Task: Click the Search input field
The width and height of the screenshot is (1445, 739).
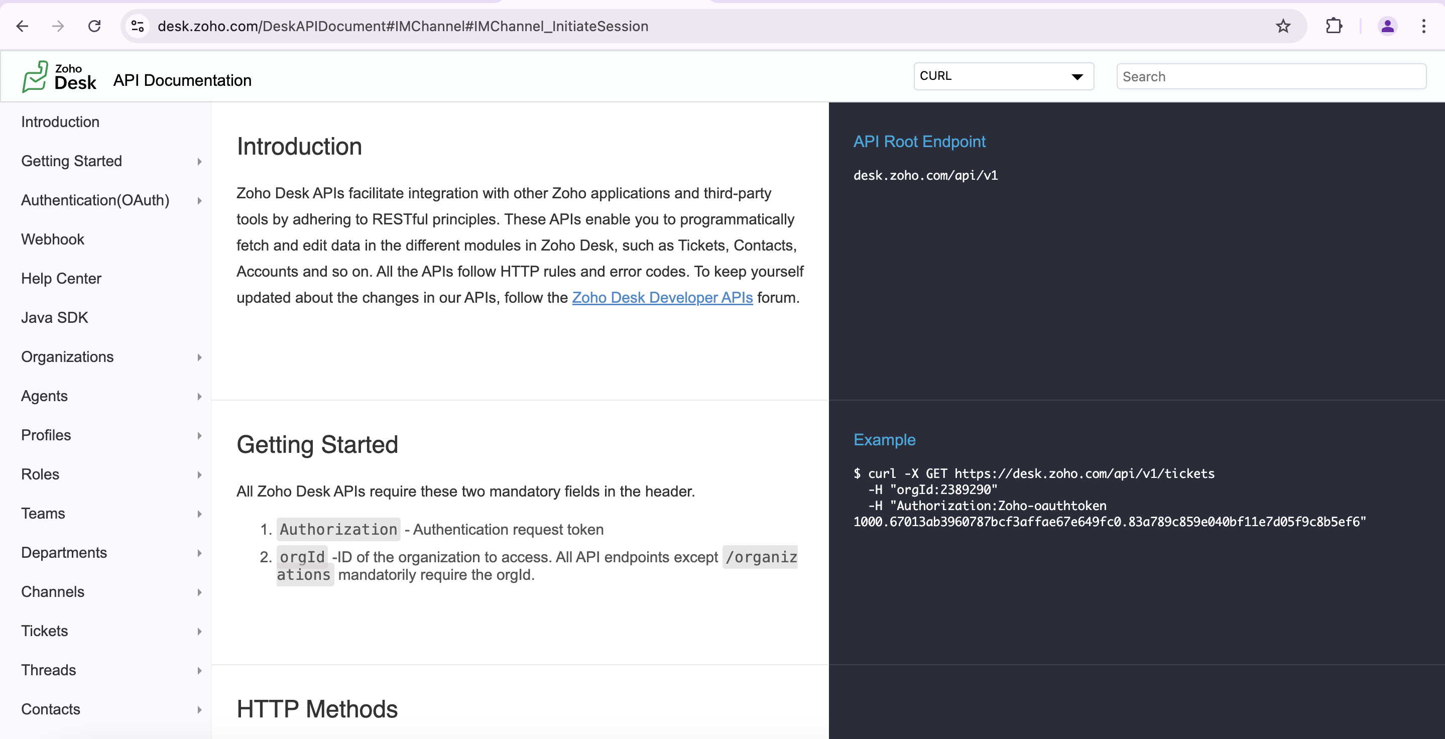Action: click(x=1271, y=77)
